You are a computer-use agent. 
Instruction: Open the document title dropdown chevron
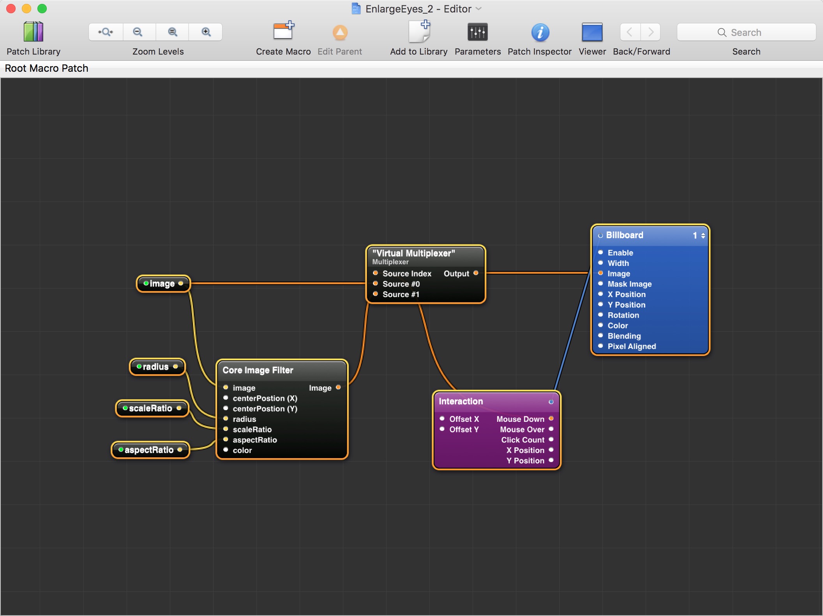click(479, 9)
